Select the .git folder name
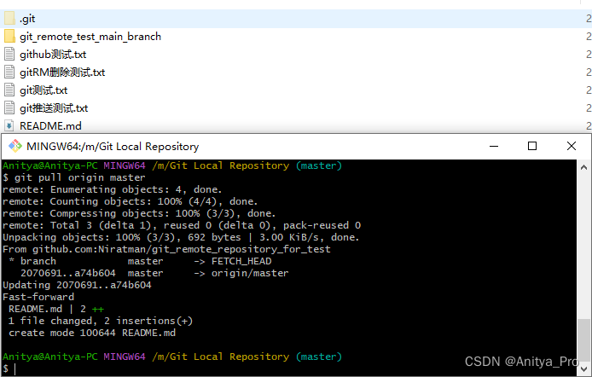Image resolution: width=592 pixels, height=377 pixels. pyautogui.click(x=27, y=19)
